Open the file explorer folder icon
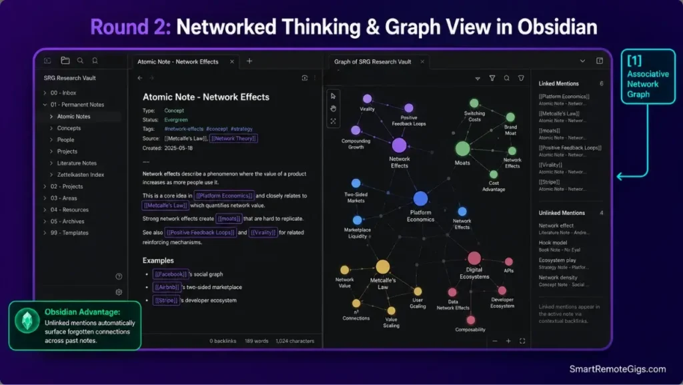Viewport: 683px width, 385px height. tap(65, 61)
